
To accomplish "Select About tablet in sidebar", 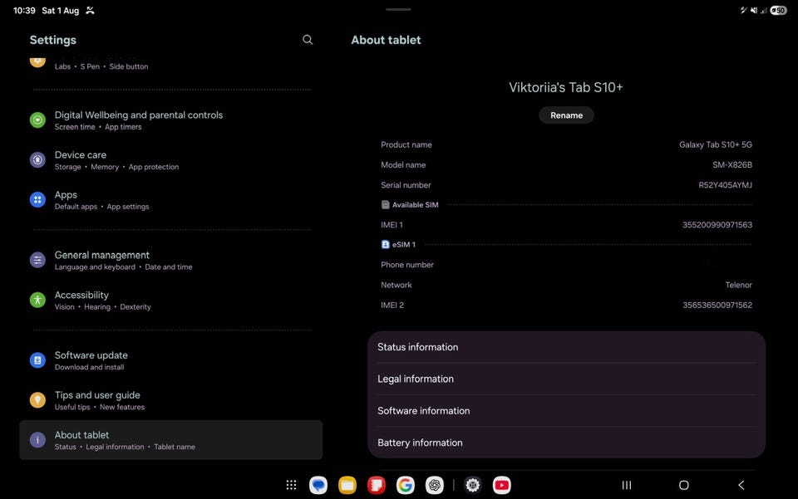I will point(171,440).
